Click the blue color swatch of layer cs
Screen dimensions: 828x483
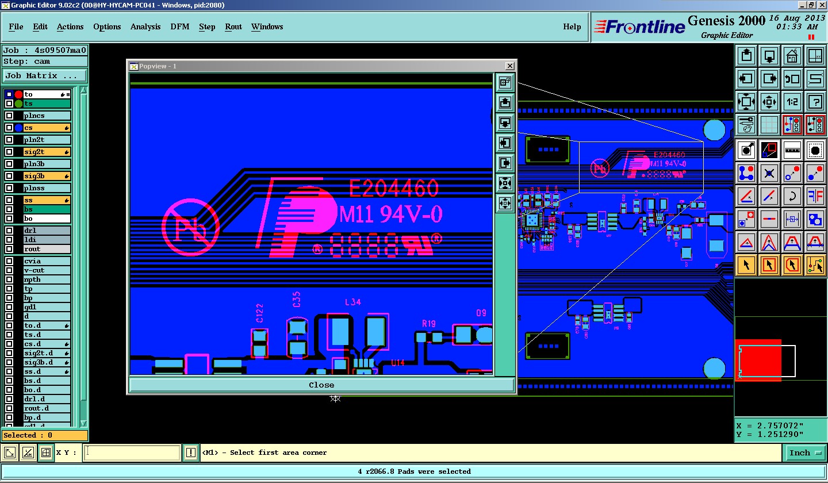(18, 128)
